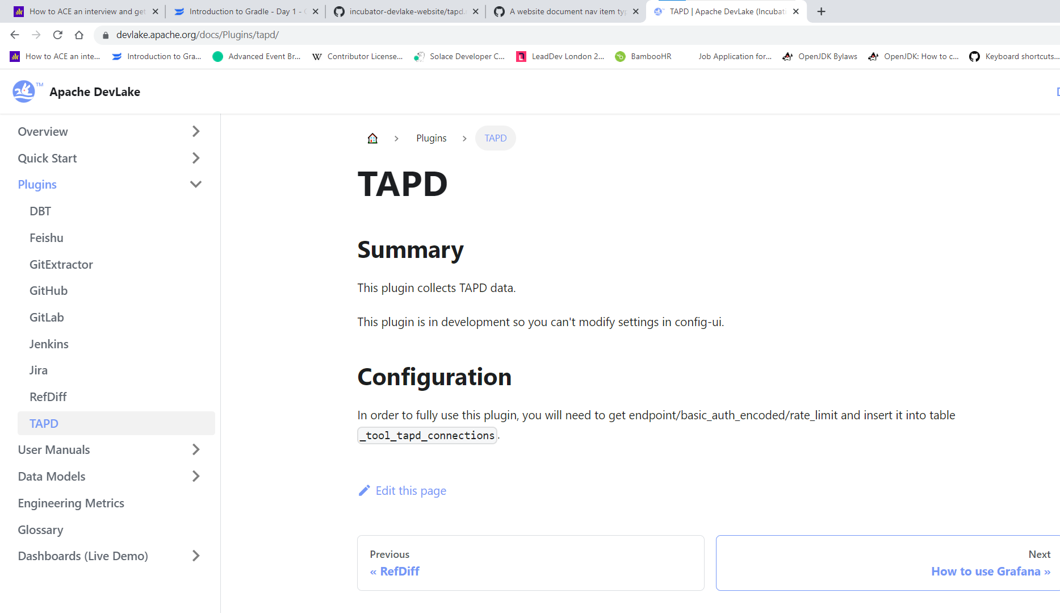The width and height of the screenshot is (1060, 613).
Task: Open the 'OpenJDK: How to c...' bookmark
Action: pos(914,56)
